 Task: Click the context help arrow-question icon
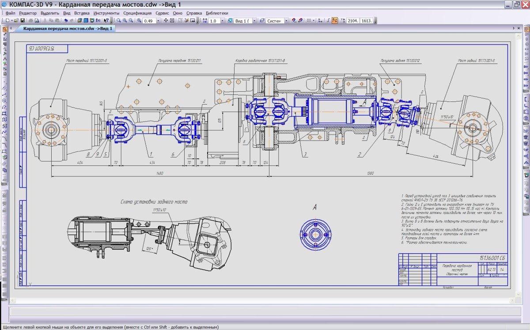tap(106, 21)
